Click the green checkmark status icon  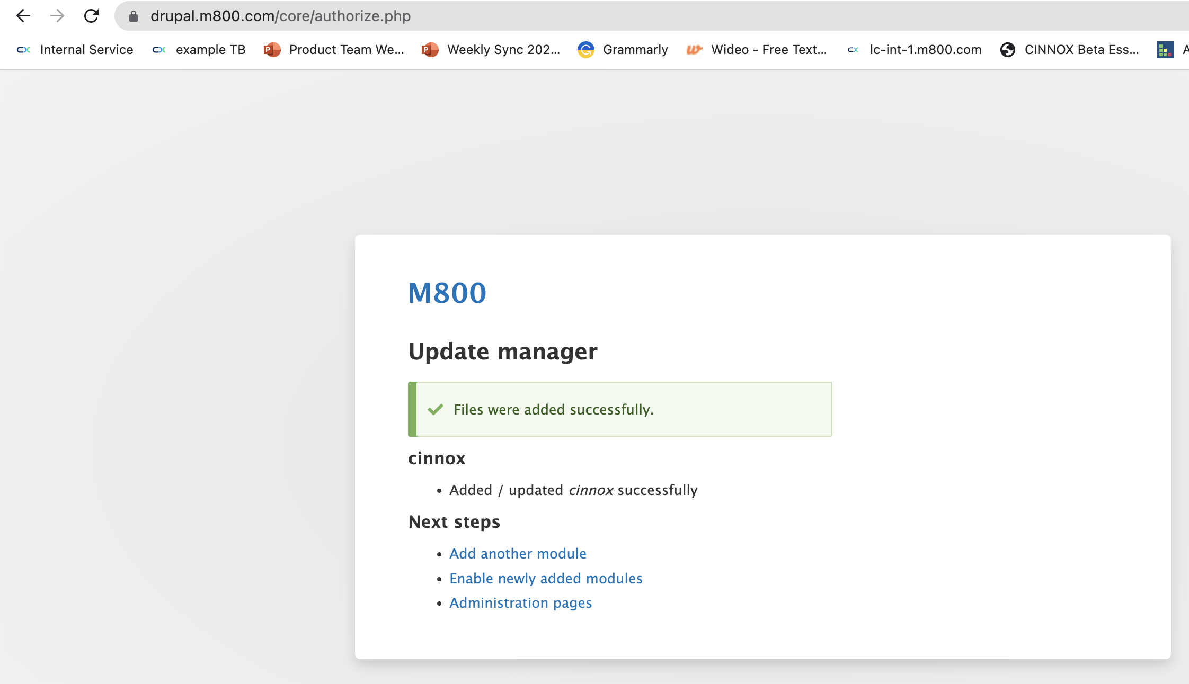(436, 410)
